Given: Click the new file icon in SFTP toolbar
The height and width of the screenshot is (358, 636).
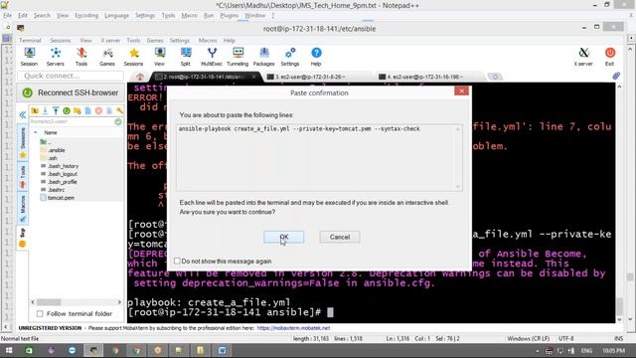Looking at the screenshot, I should [87, 110].
